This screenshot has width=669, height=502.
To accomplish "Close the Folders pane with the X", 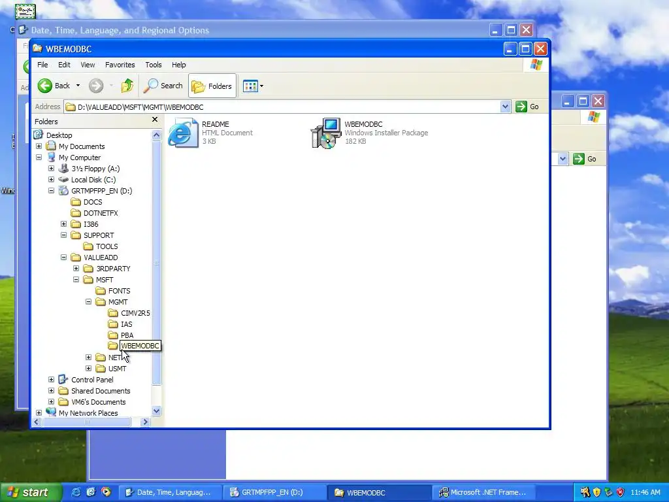I will point(155,120).
